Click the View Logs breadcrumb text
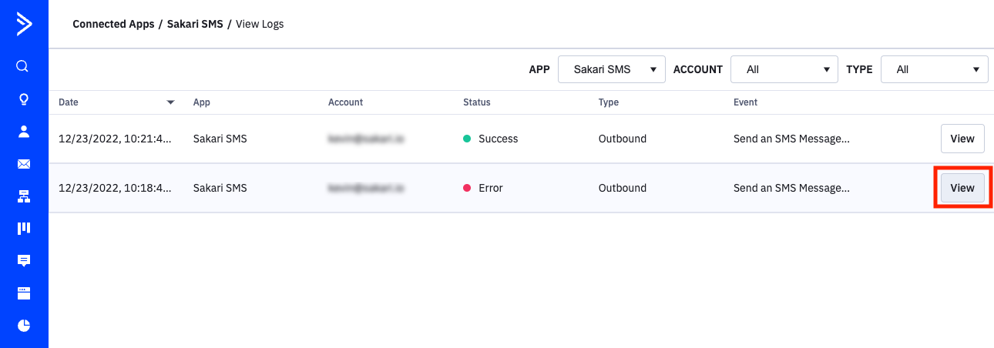994x348 pixels. pos(260,24)
